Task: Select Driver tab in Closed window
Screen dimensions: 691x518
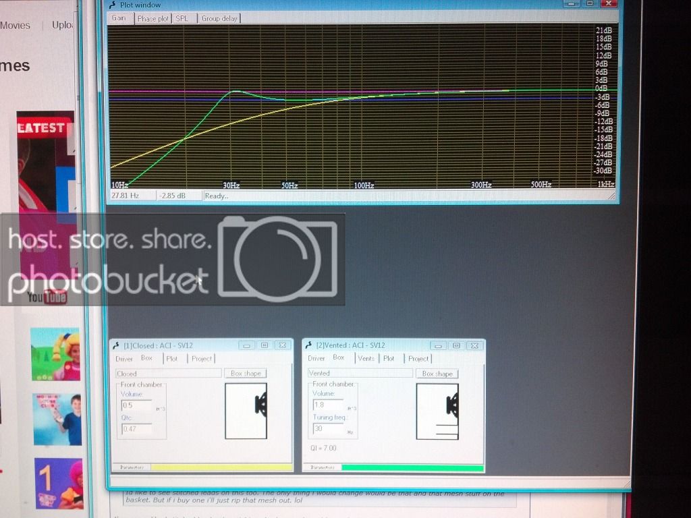Action: point(124,359)
